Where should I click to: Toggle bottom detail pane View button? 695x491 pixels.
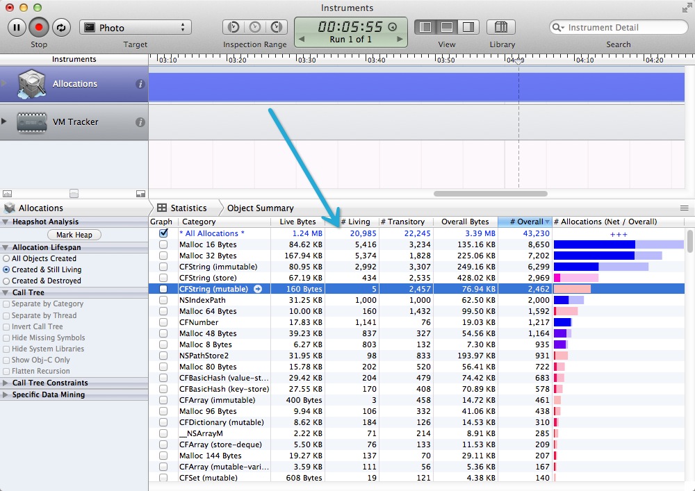(447, 28)
